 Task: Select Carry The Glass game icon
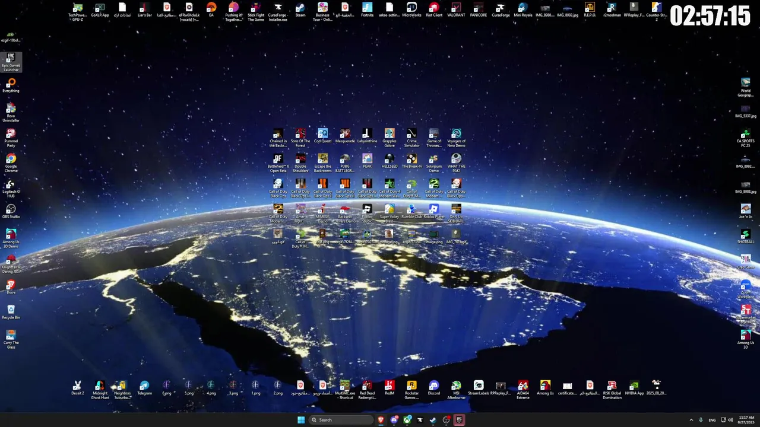tap(11, 339)
